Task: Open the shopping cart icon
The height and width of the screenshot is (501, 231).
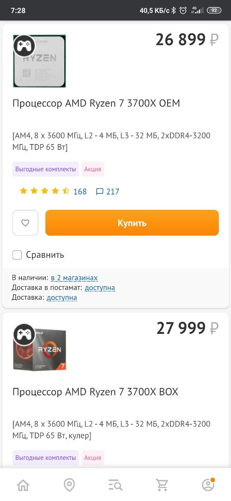Action: (x=162, y=485)
